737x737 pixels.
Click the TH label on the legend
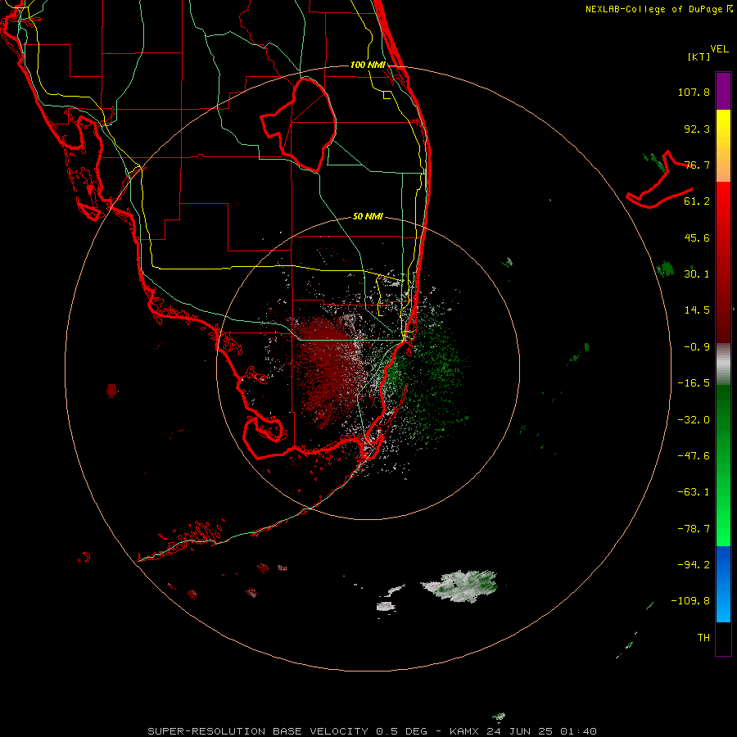[703, 638]
